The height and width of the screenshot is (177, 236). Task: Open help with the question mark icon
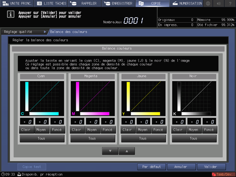pos(230,3)
